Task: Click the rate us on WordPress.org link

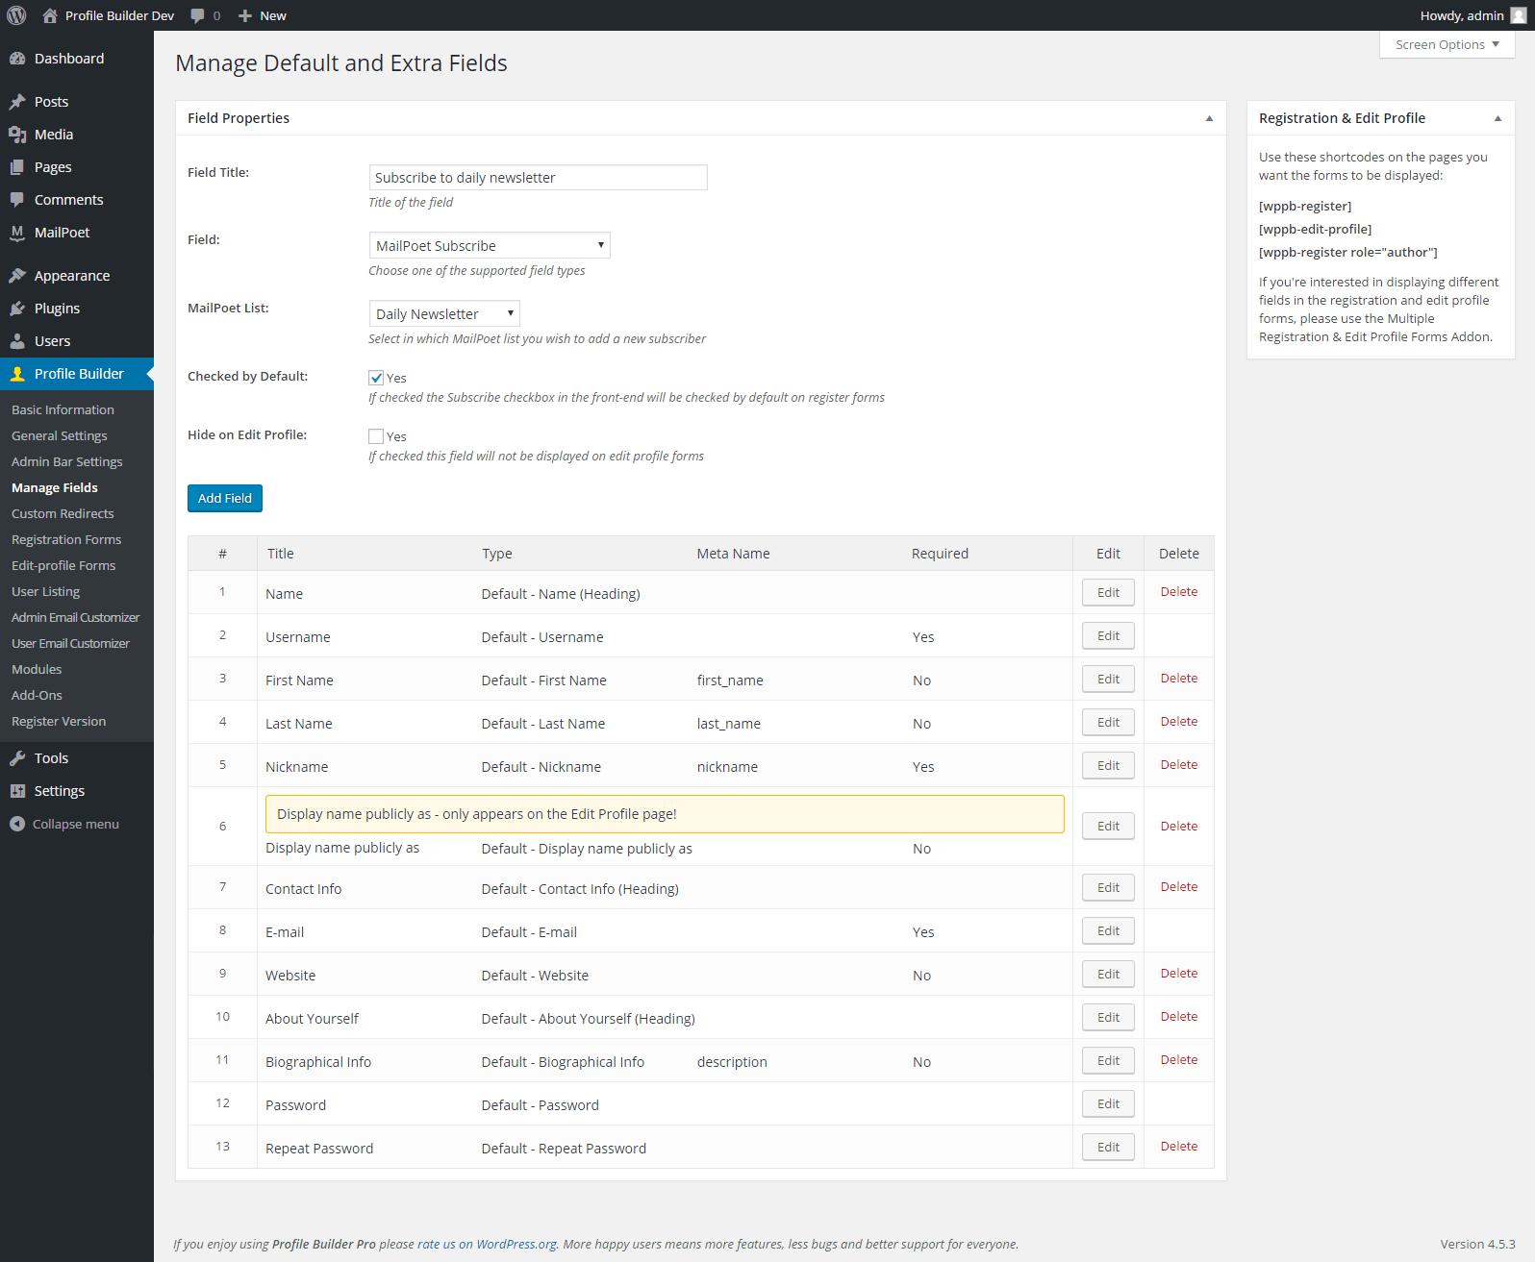Action: pyautogui.click(x=487, y=1244)
